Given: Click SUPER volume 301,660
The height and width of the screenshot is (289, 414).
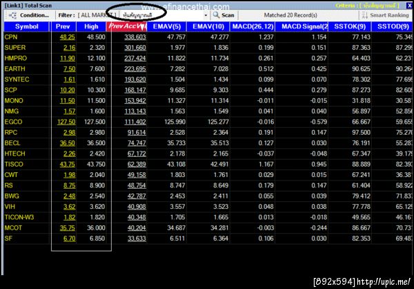Looking at the screenshot, I should 135,48.
